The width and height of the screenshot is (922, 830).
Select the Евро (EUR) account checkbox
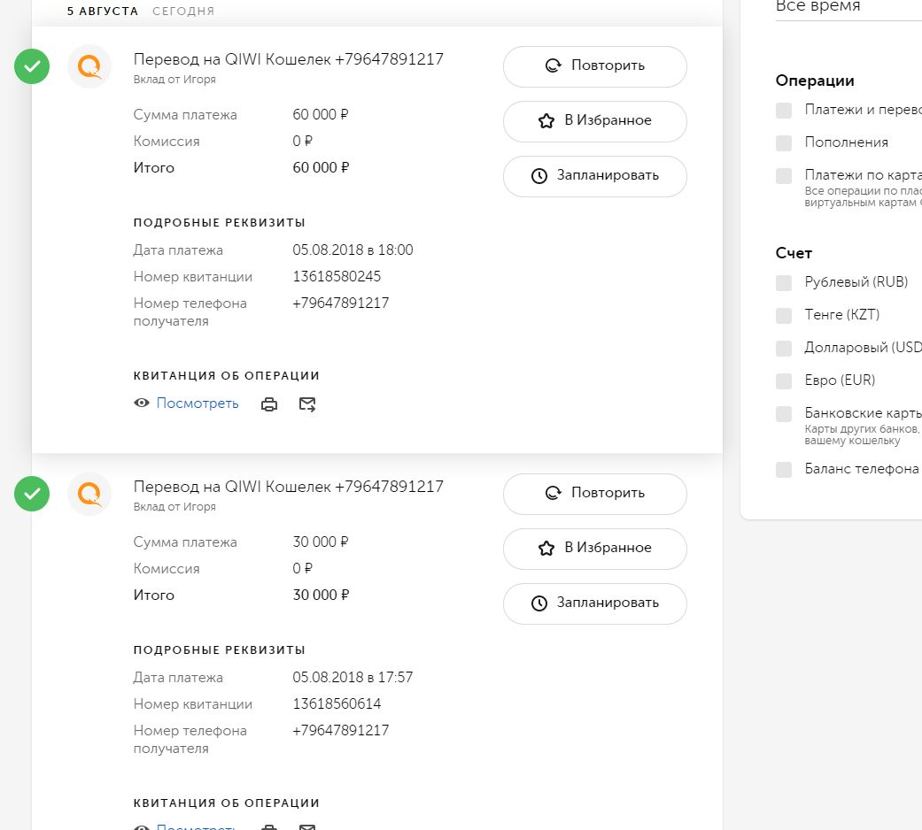784,381
